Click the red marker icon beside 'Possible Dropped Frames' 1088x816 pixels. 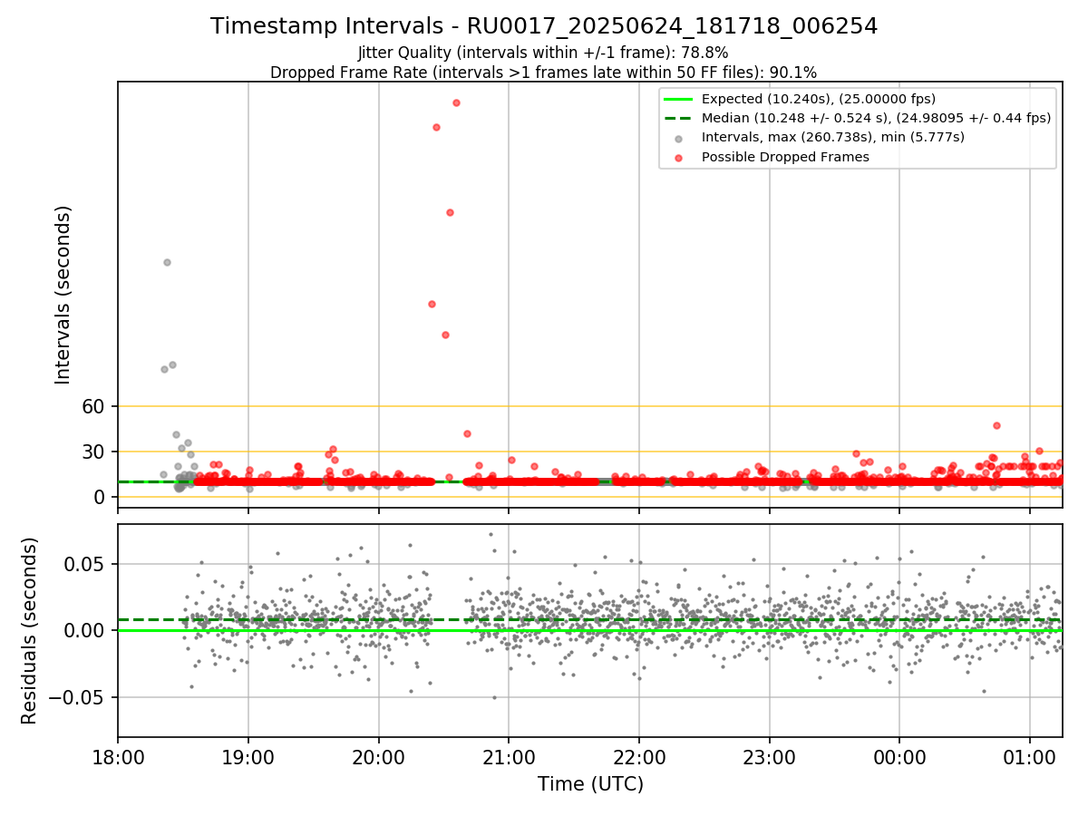click(x=679, y=157)
